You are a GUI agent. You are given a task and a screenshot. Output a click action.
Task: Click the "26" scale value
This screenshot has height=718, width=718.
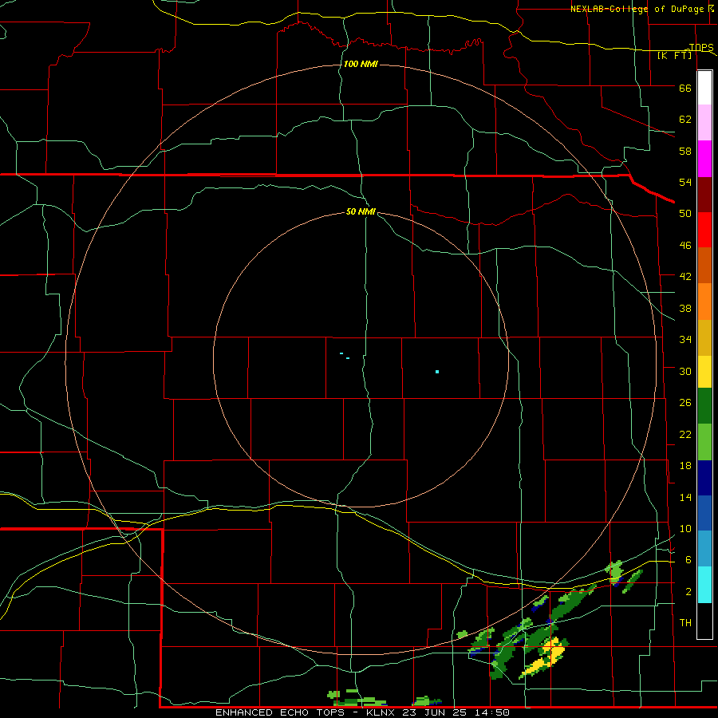click(x=685, y=403)
